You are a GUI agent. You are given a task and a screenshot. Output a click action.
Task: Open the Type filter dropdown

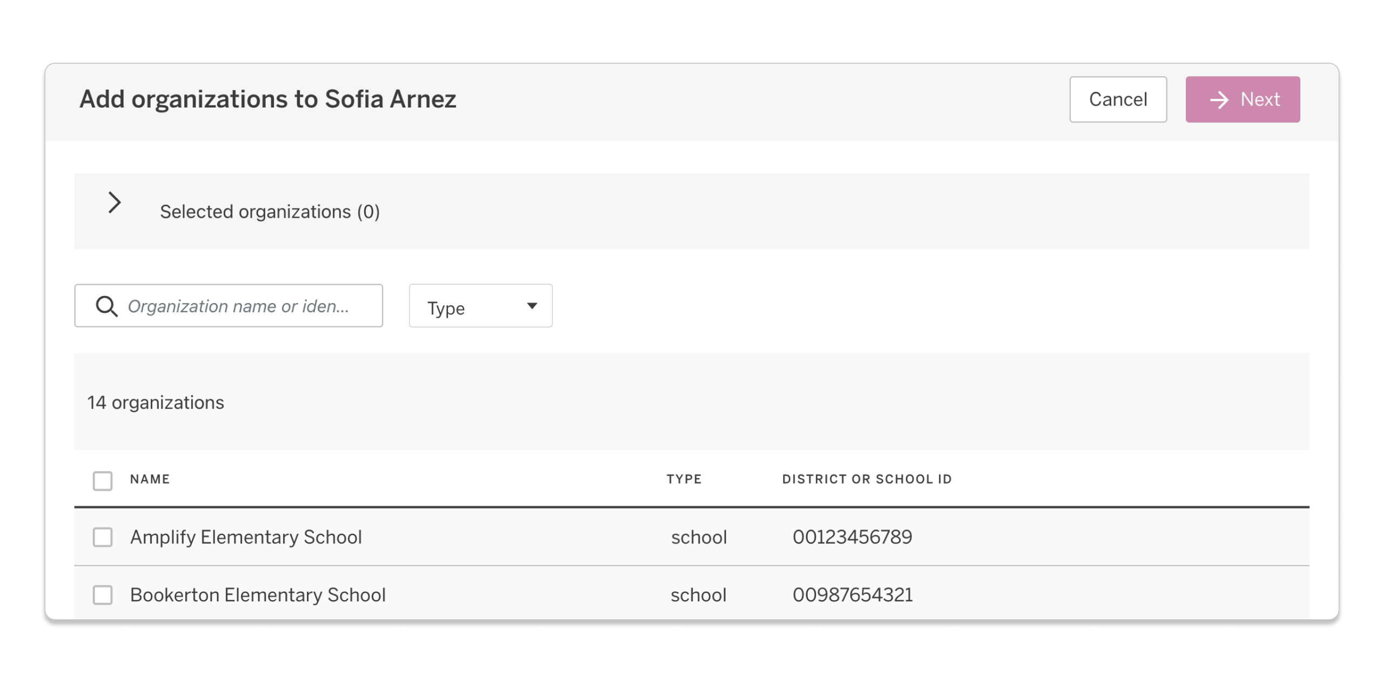[x=480, y=306]
